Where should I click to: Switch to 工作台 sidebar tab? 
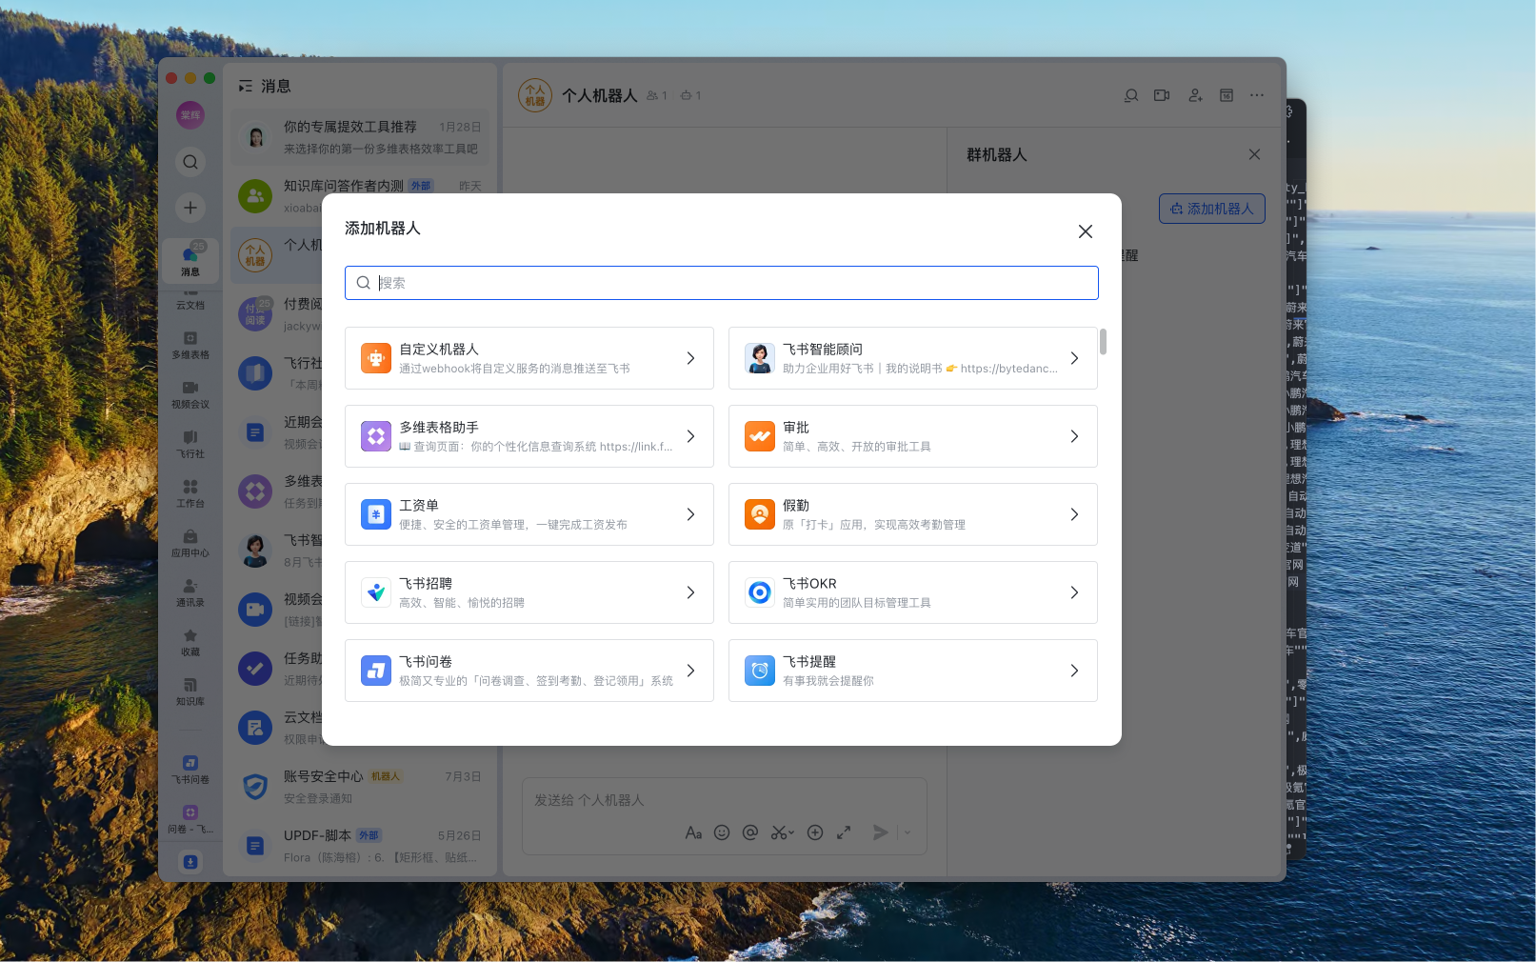(x=190, y=493)
